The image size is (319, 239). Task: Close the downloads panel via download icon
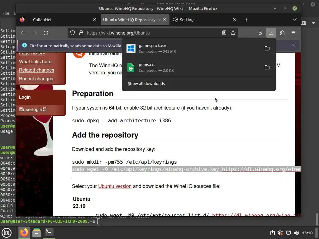271,33
